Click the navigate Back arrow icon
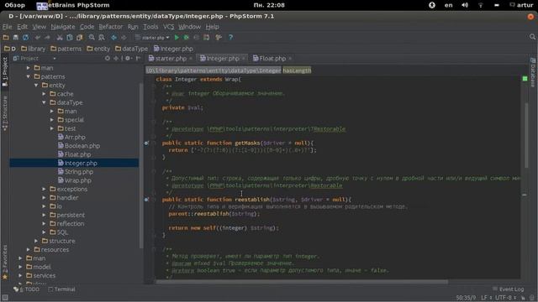The width and height of the screenshot is (538, 302). (x=114, y=38)
